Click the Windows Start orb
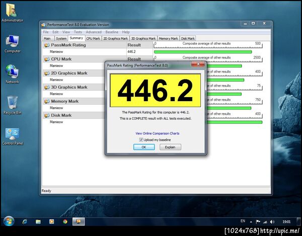This screenshot has width=302, height=236. tap(9, 221)
